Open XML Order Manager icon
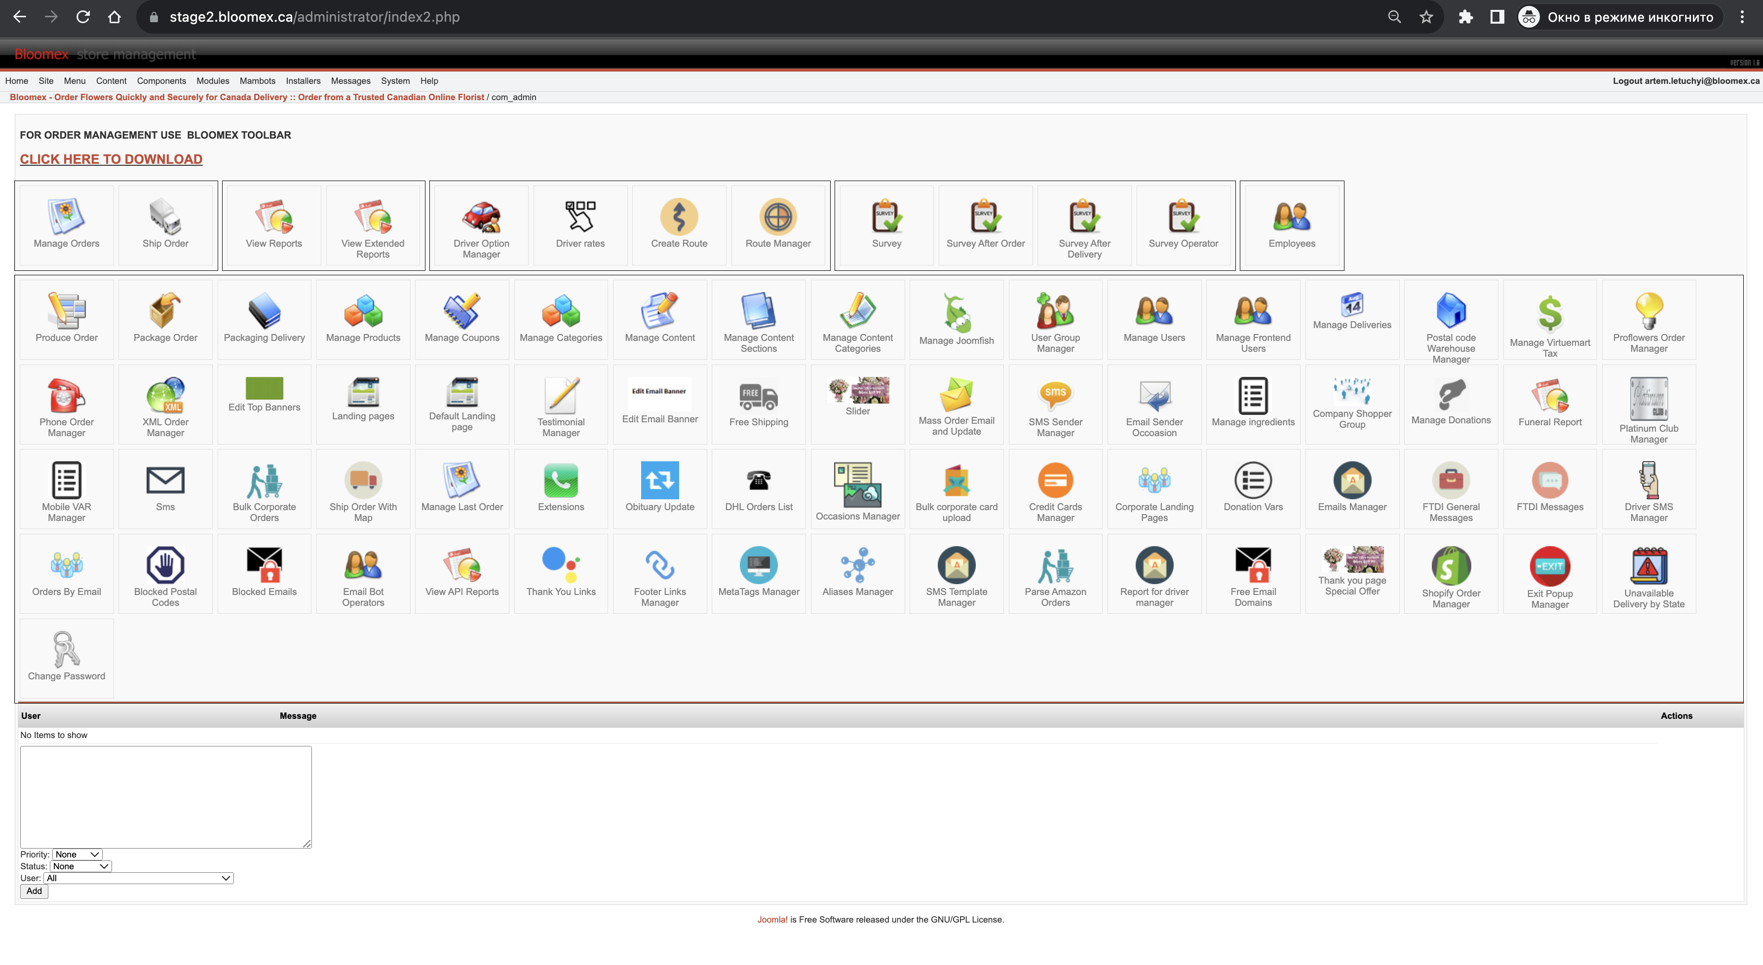Viewport: 1763px width, 965px height. (x=165, y=395)
